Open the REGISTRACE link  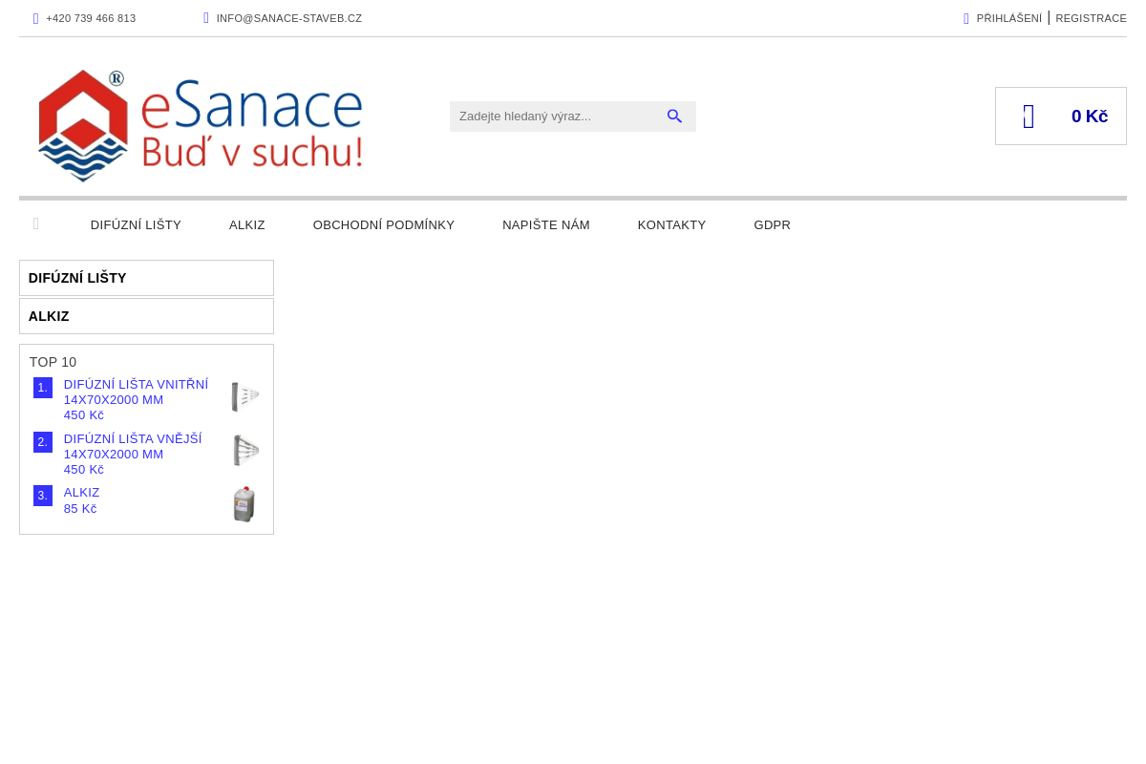(1091, 17)
